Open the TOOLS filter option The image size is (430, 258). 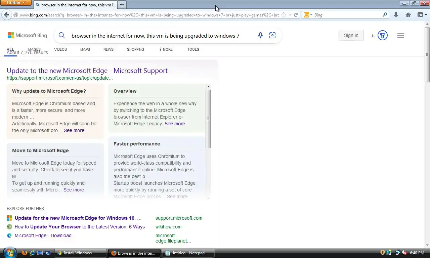point(193,49)
